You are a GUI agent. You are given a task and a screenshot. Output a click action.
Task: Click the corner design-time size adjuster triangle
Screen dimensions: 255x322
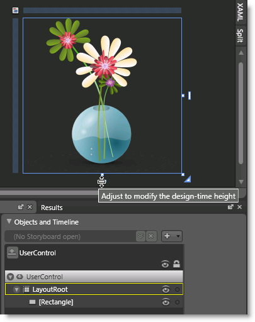188,179
